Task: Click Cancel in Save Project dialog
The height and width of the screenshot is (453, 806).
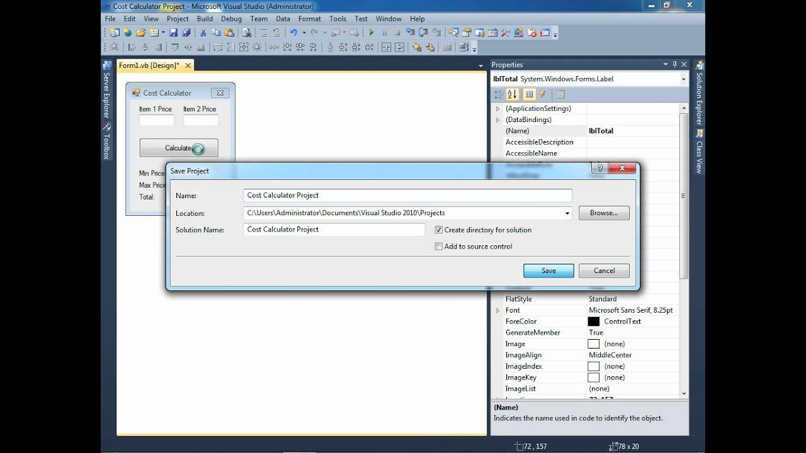Action: [604, 271]
